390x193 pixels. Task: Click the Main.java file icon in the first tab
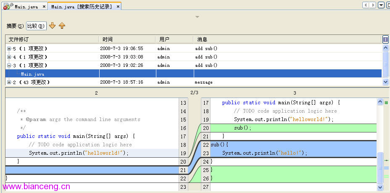click(x=8, y=6)
